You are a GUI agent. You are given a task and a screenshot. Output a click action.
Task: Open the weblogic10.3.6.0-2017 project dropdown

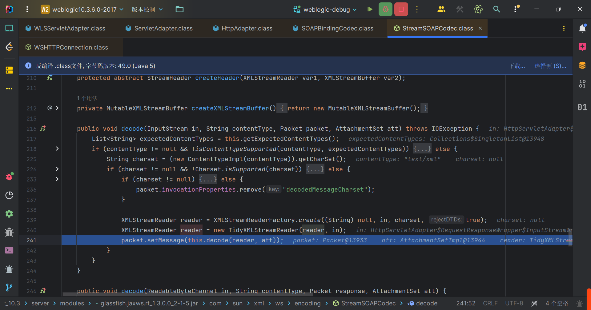(x=82, y=10)
